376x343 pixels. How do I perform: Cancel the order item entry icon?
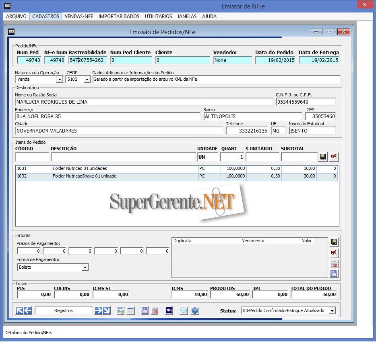(334, 157)
